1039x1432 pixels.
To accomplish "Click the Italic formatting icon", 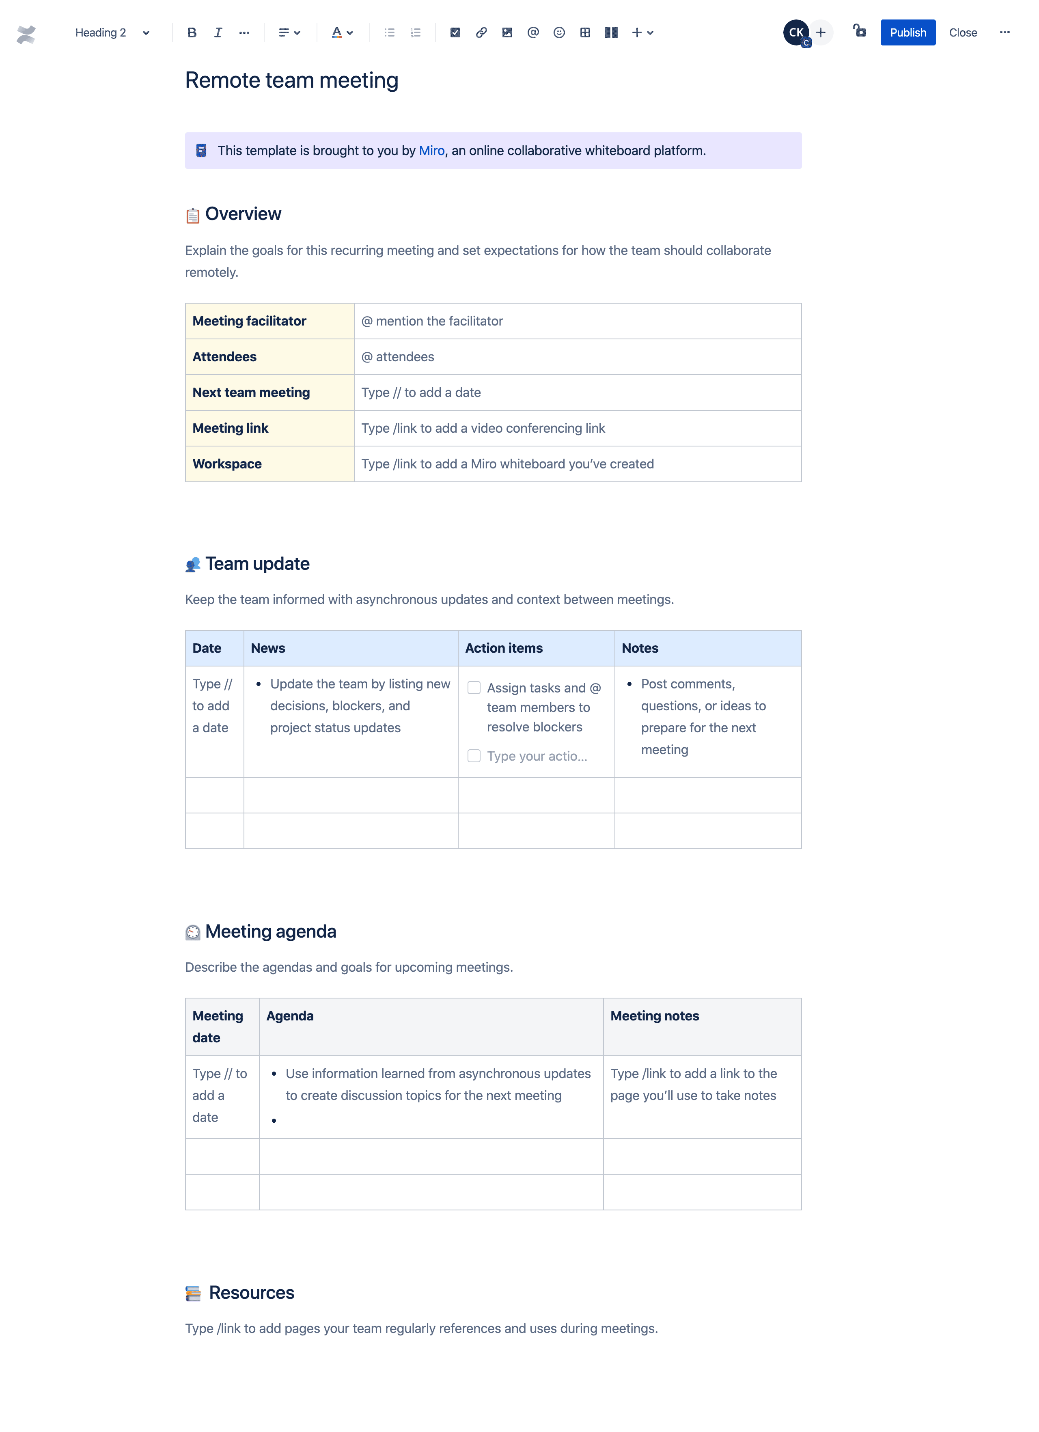I will pyautogui.click(x=219, y=32).
